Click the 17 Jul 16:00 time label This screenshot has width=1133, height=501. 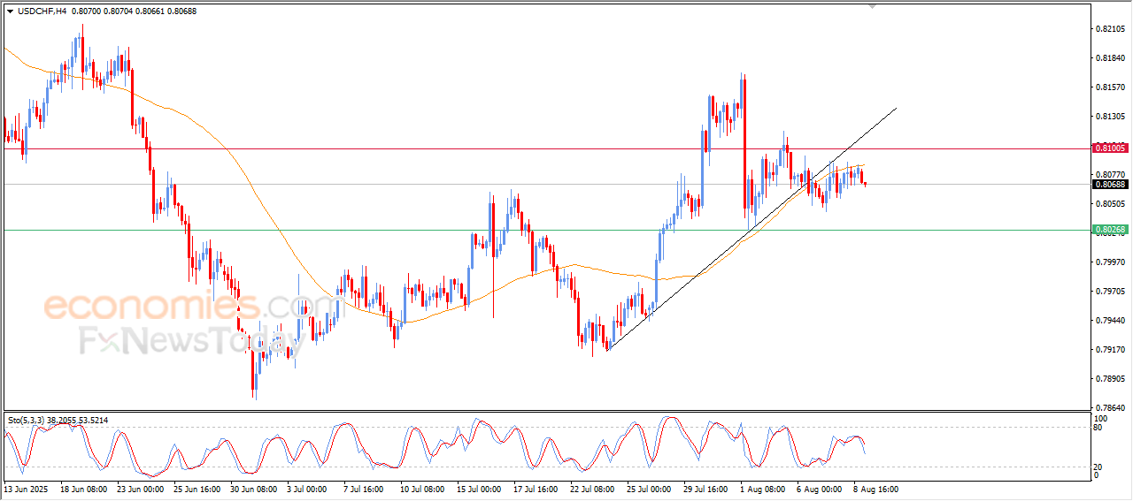click(537, 488)
